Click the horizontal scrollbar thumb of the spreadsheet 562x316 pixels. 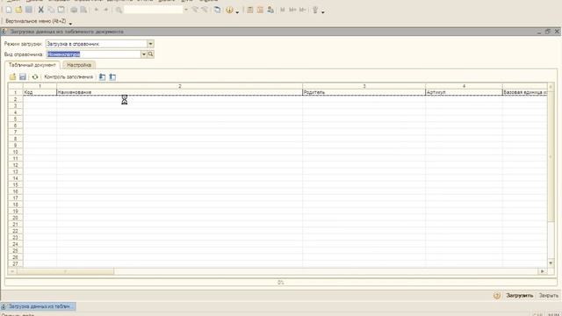pyautogui.click(x=65, y=271)
